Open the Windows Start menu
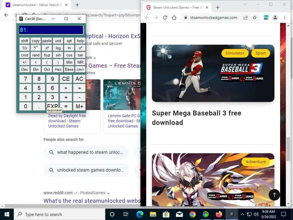Viewport: 293px width, 220px height. point(7,214)
